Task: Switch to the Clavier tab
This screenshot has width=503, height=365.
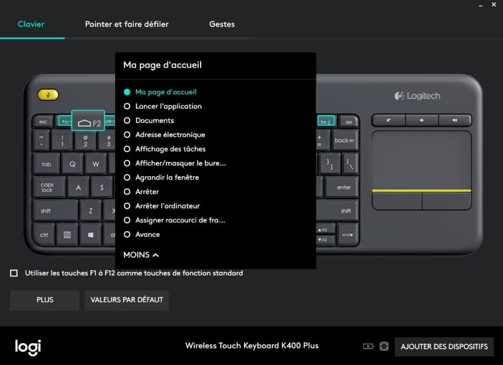Action: pyautogui.click(x=31, y=24)
